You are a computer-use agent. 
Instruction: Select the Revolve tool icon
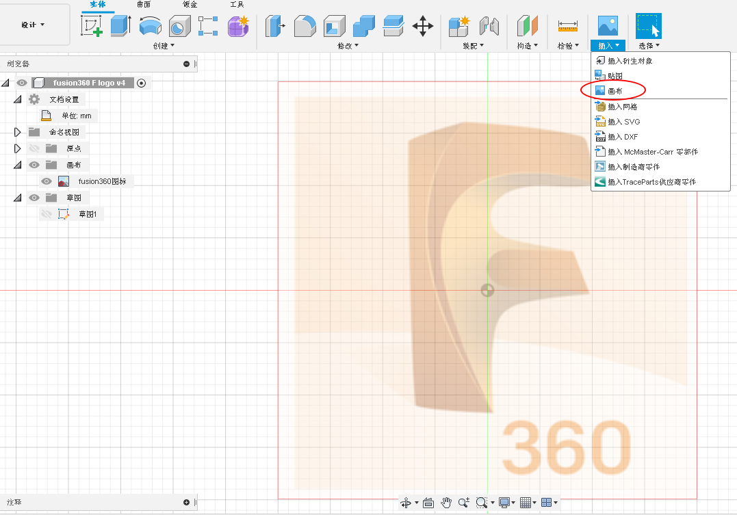tap(151, 26)
